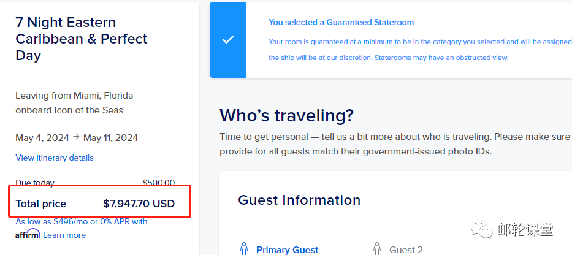The width and height of the screenshot is (572, 255).
Task: Click the Guest Information section heading
Action: (299, 200)
